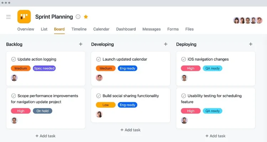Click Add task under Backlog column

(46, 136)
